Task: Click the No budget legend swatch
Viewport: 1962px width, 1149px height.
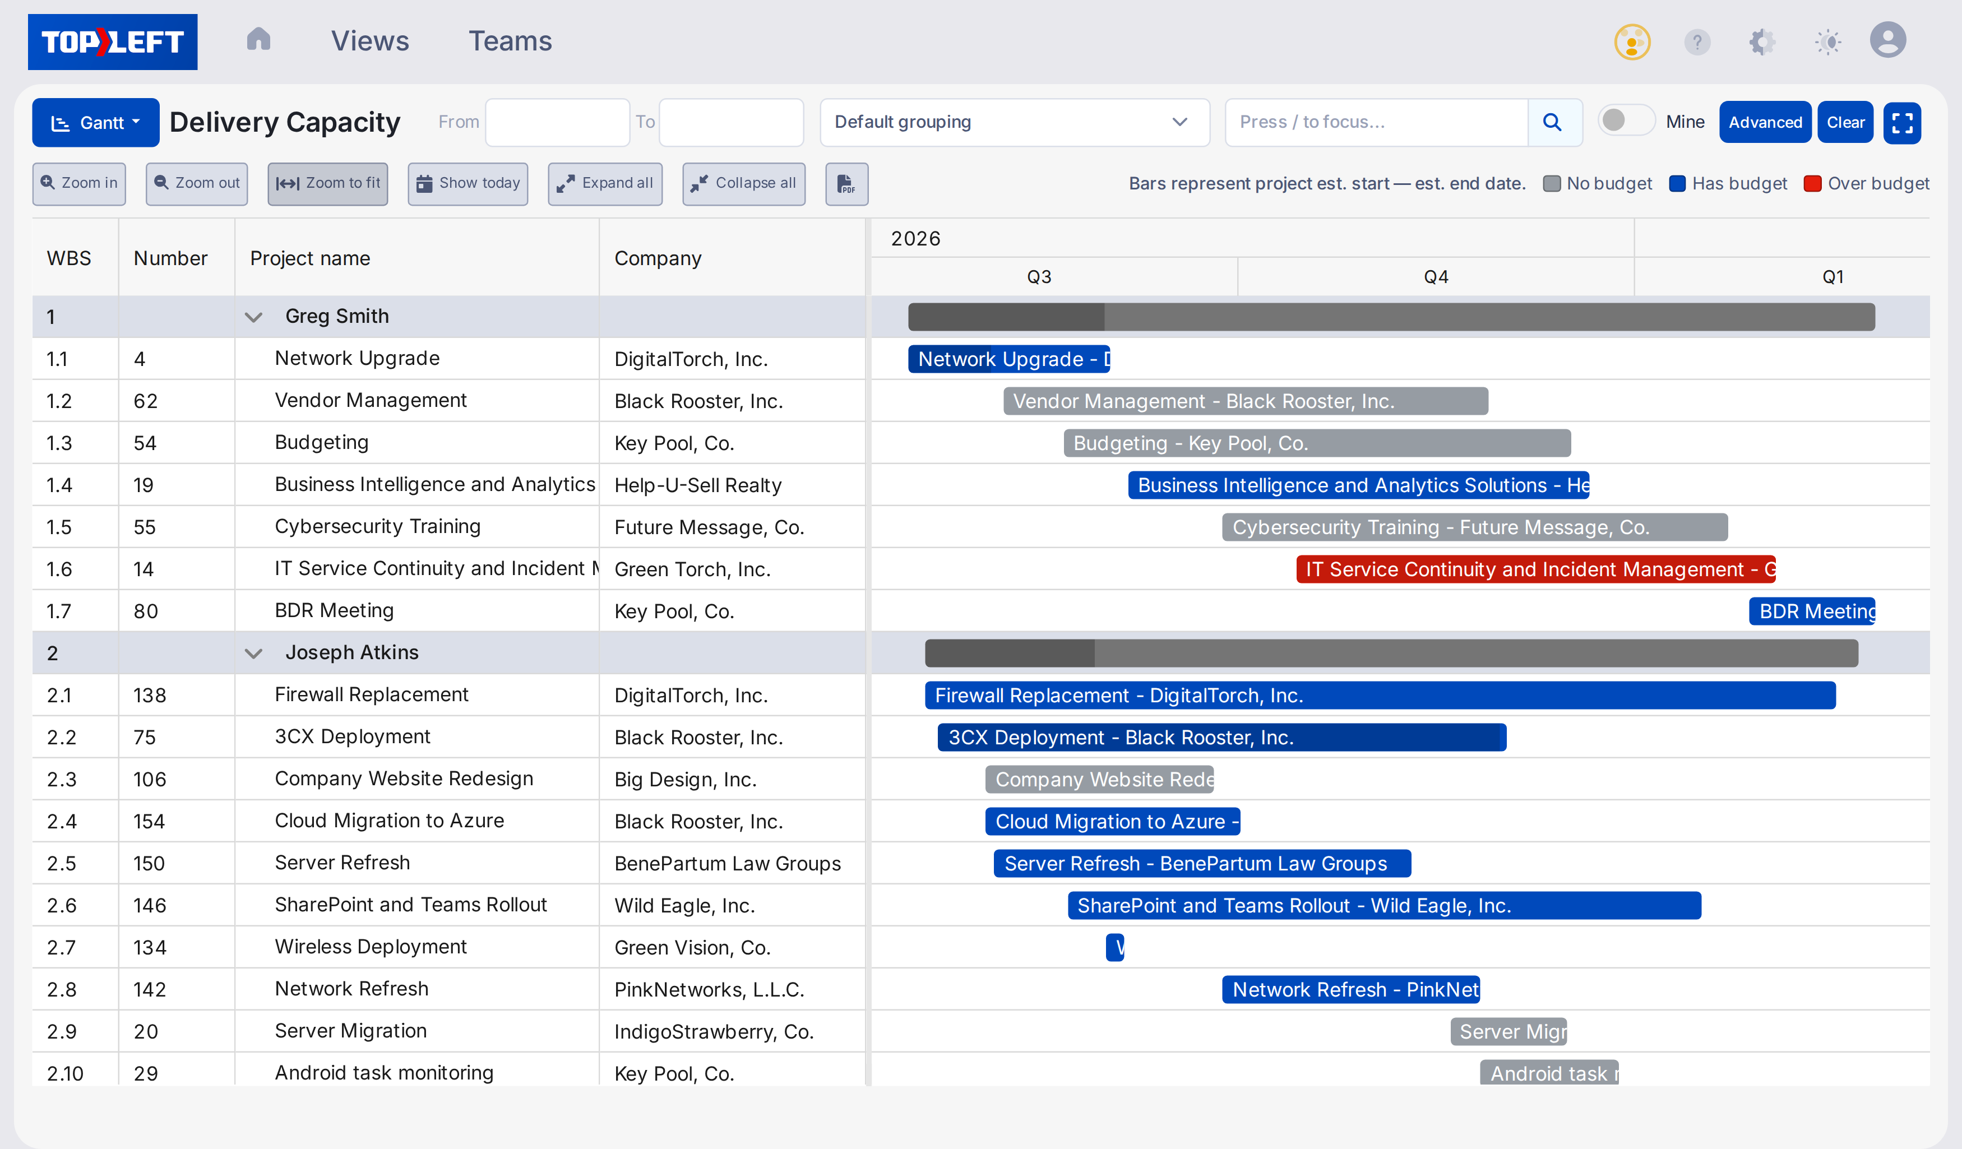Action: (1552, 184)
